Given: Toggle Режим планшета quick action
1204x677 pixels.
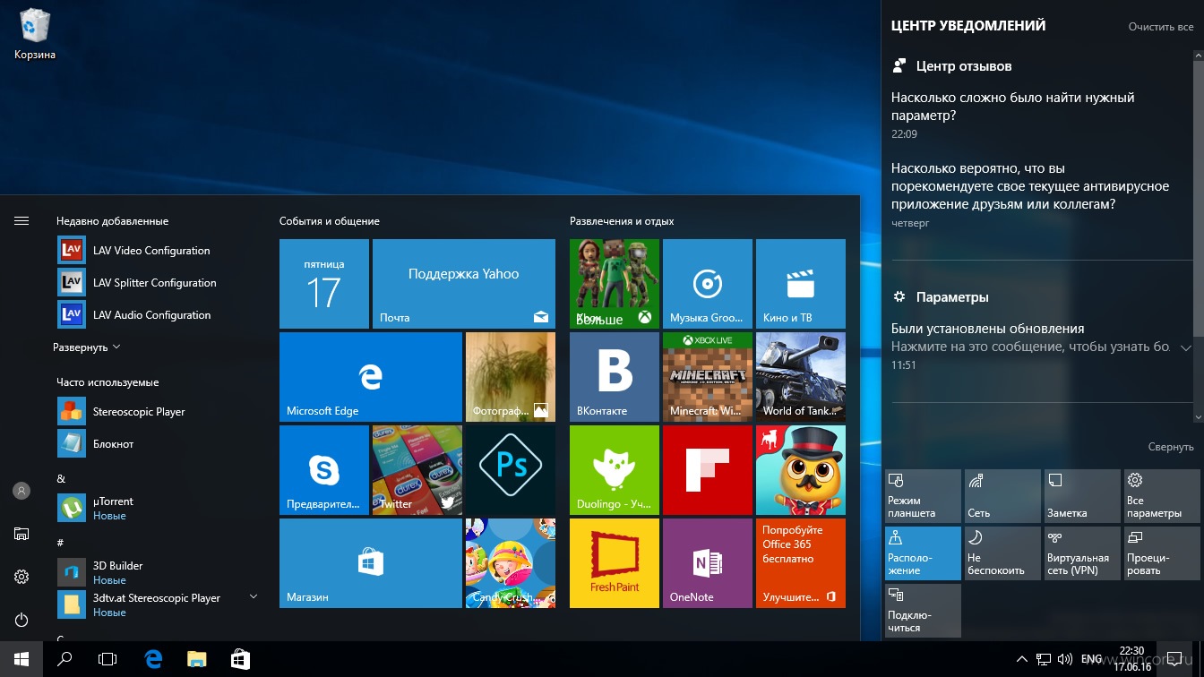Looking at the screenshot, I should pos(923,496).
